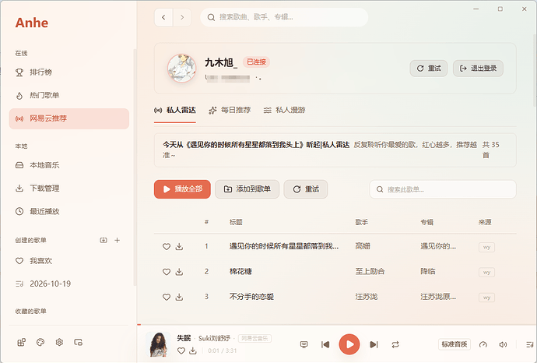Download the song 不分手的恋爱
This screenshot has width=537, height=363.
pyautogui.click(x=179, y=297)
